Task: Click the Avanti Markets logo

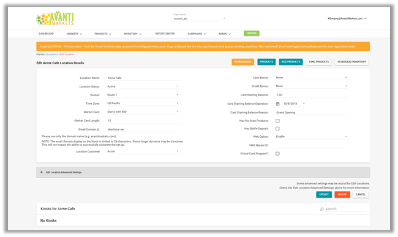Action: (x=55, y=18)
